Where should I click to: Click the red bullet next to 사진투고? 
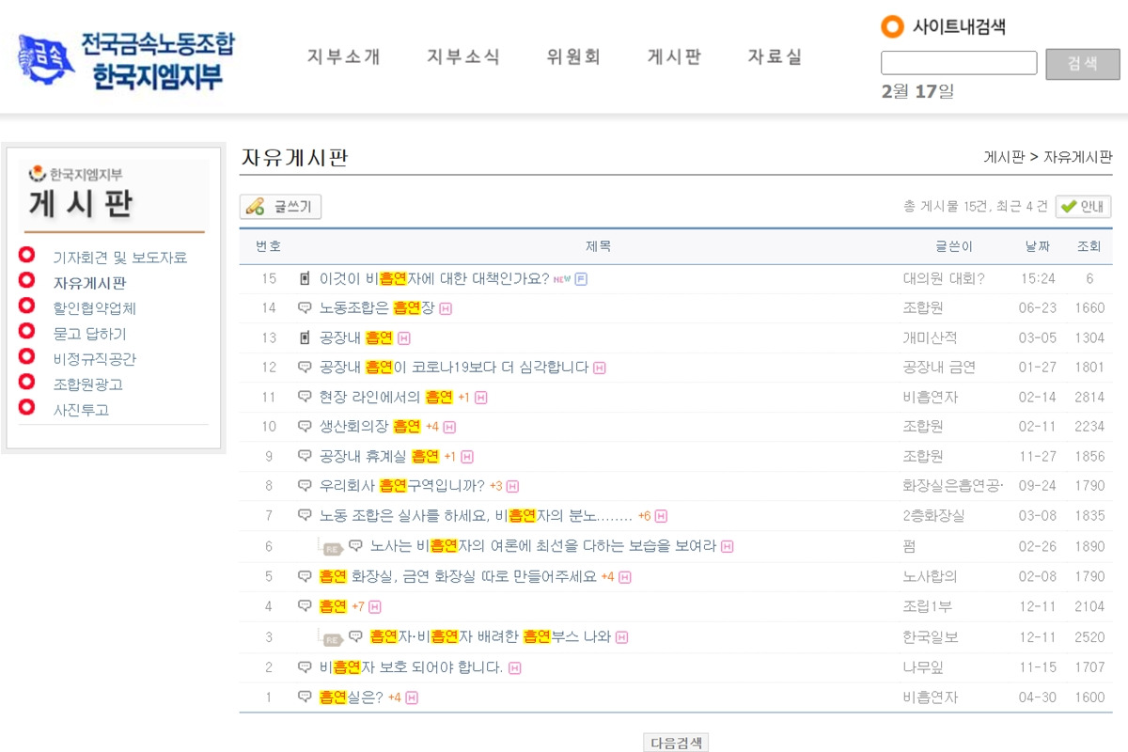[26, 407]
